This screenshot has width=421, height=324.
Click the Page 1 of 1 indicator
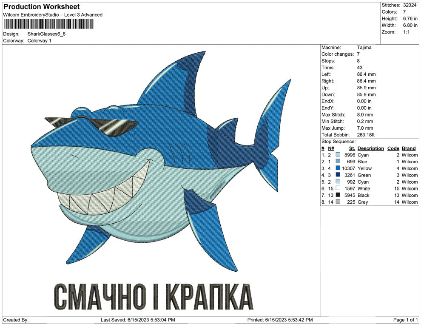click(406, 320)
